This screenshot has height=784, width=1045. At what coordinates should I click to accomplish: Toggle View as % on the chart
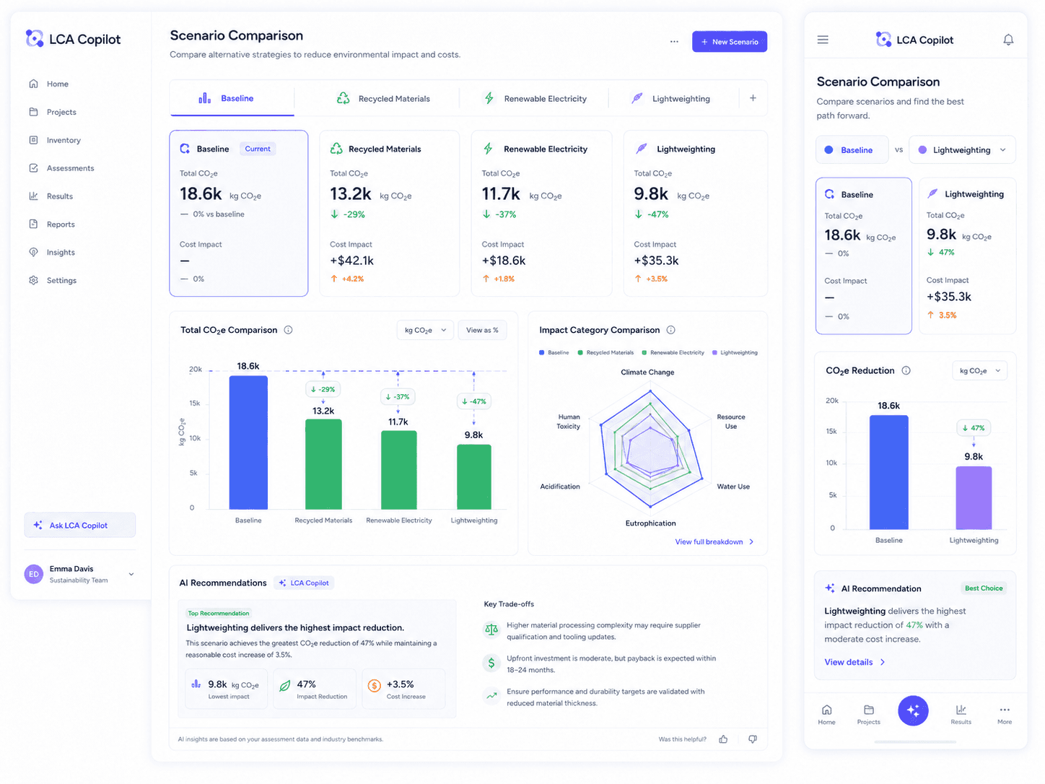[x=482, y=330]
